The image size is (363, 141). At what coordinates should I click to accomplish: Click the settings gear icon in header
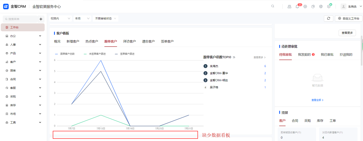(305, 7)
